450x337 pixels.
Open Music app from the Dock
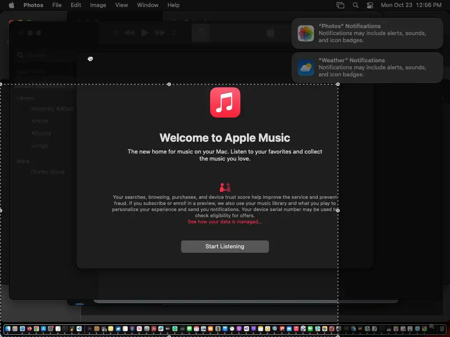point(296,329)
